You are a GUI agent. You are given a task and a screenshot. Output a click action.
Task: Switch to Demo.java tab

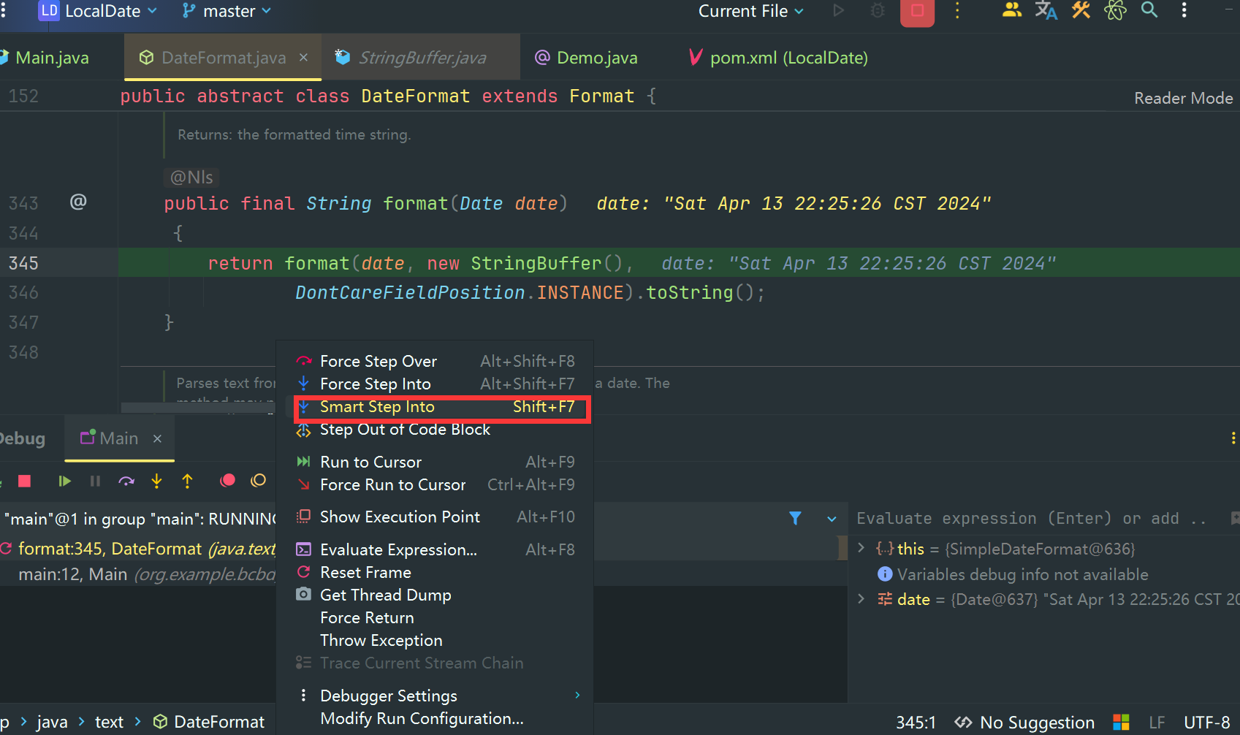pos(586,58)
